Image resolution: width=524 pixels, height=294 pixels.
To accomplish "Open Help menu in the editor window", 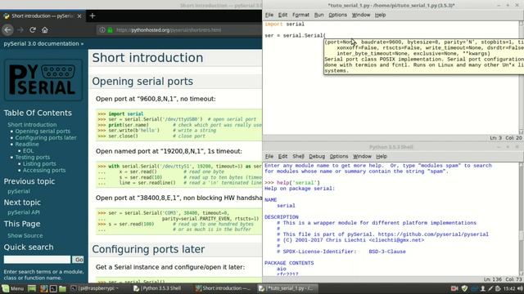I will tap(380, 15).
